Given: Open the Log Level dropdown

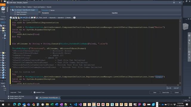Looking at the screenshot, I should click(x=25, y=92).
